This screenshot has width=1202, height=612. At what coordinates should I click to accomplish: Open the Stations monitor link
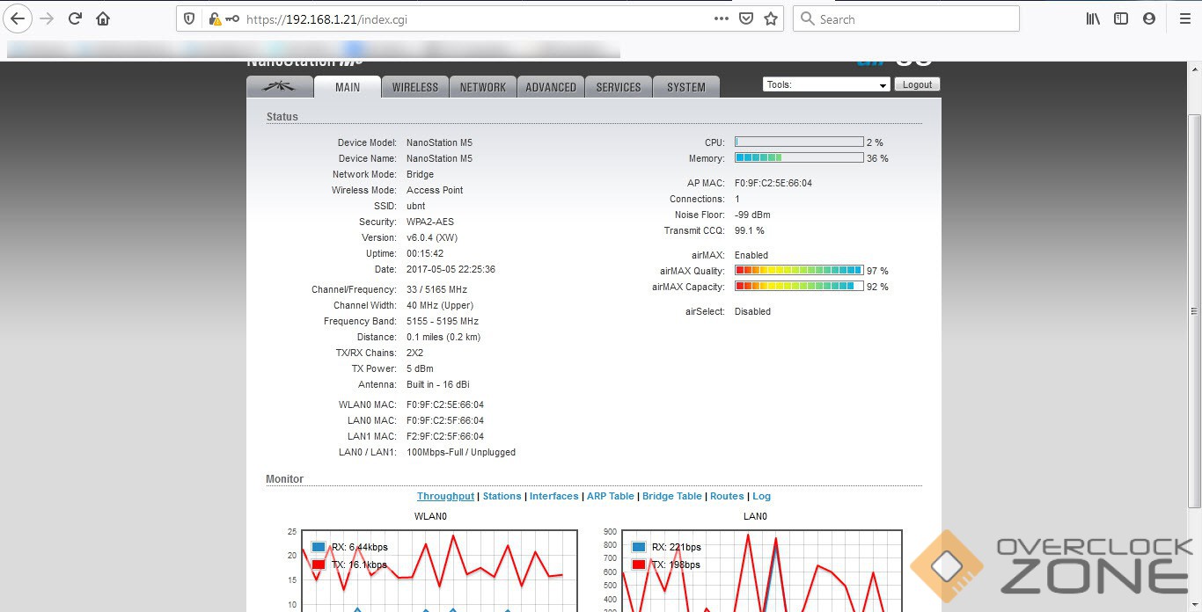coord(502,496)
